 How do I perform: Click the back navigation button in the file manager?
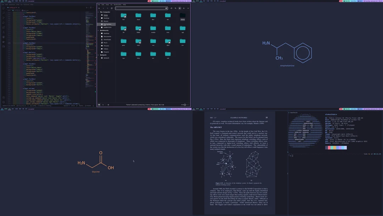pyautogui.click(x=99, y=8)
